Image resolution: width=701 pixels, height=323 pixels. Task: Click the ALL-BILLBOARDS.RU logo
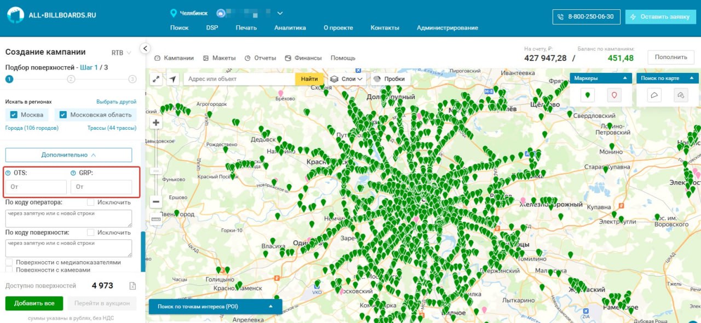[51, 15]
